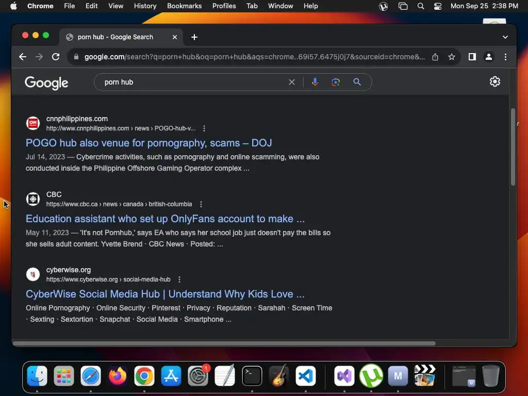Open the Education assistant CBC article
Screen dimensions: 528x396
(166, 219)
